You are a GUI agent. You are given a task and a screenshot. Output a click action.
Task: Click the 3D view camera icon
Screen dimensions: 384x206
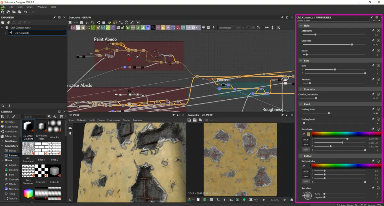(70, 128)
